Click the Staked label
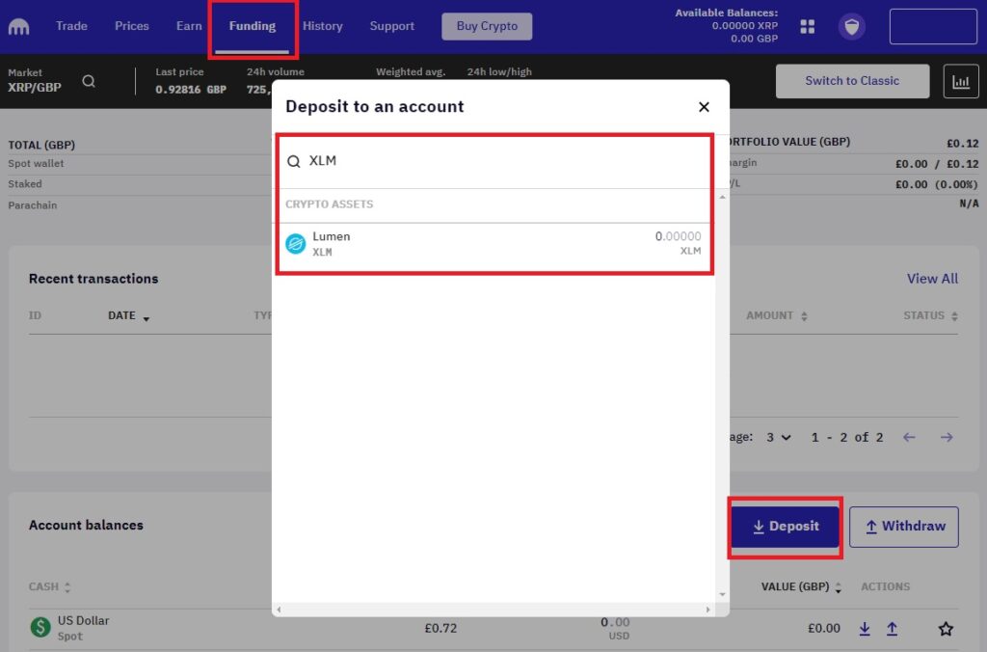The width and height of the screenshot is (987, 652). click(x=24, y=184)
